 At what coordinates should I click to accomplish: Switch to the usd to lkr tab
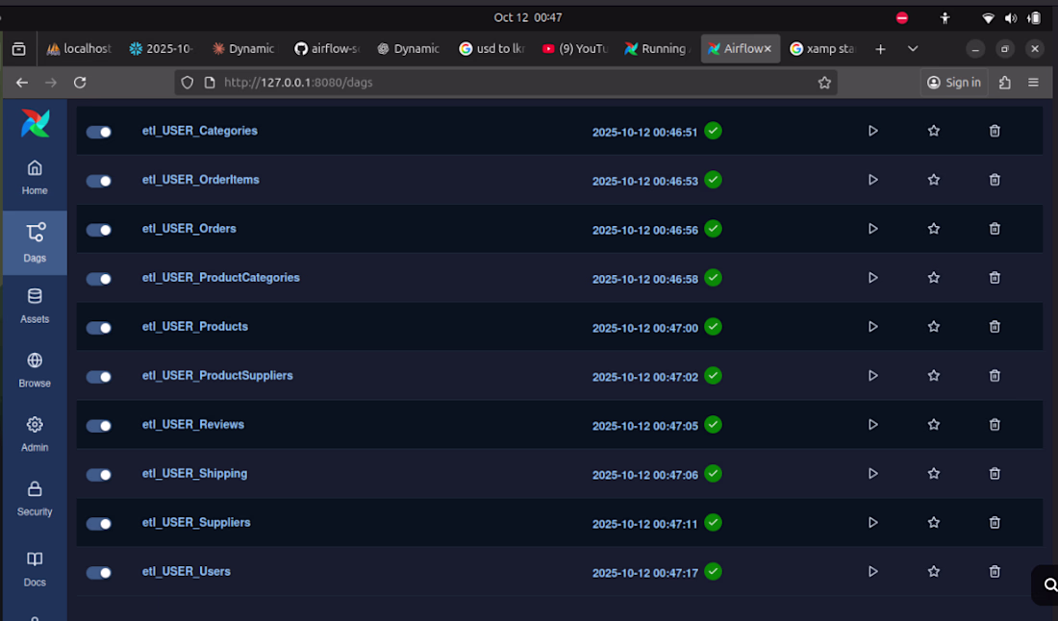click(491, 49)
